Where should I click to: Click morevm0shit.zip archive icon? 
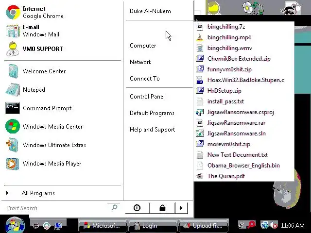(200, 144)
